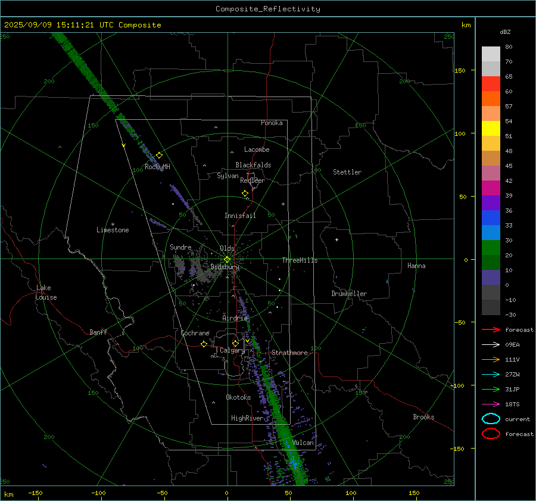Click the yellow diamond marker above Calgary
Viewport: 536px width, 501px height.
click(235, 343)
